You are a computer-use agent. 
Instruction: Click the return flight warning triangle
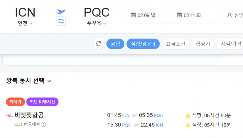click(x=188, y=125)
